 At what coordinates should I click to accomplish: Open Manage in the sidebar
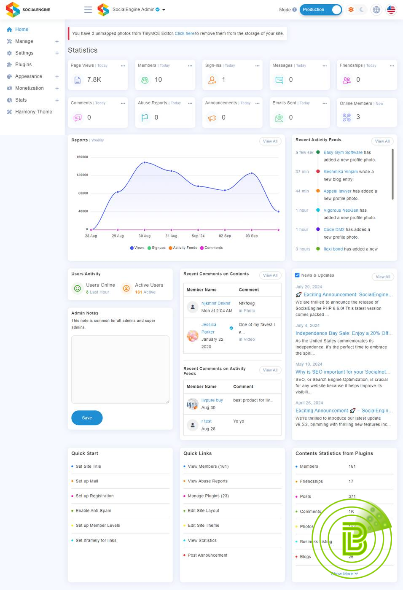[24, 41]
